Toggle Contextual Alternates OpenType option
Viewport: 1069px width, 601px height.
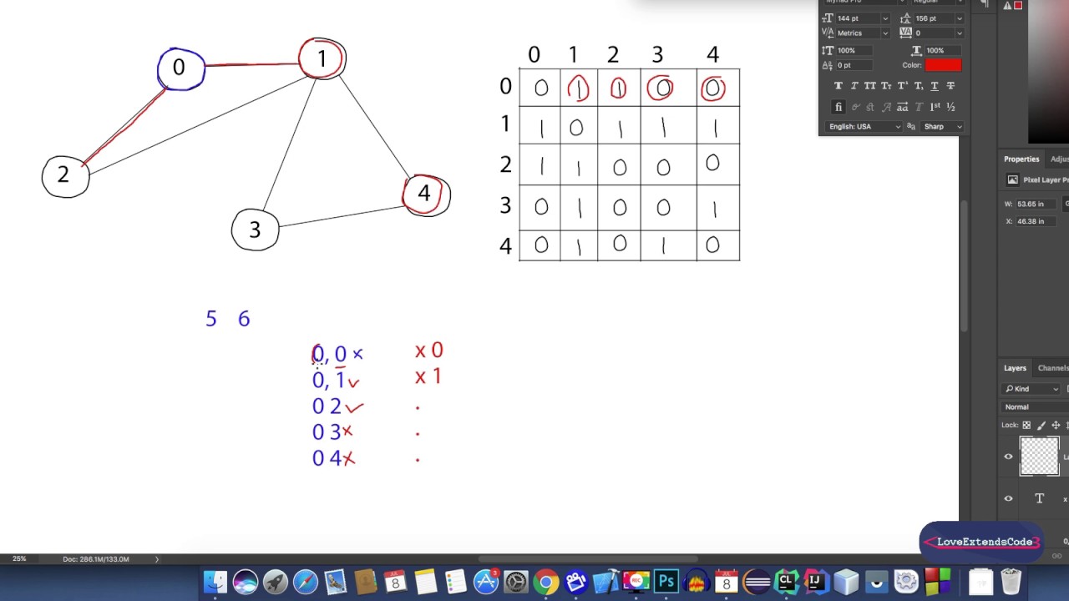(x=854, y=107)
